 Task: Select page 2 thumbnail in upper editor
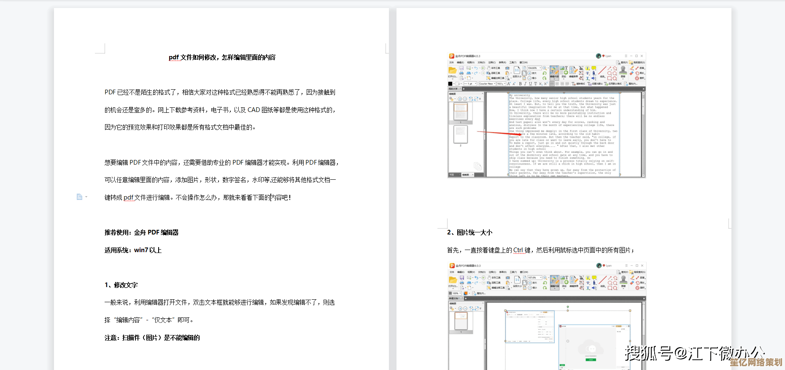click(x=460, y=135)
